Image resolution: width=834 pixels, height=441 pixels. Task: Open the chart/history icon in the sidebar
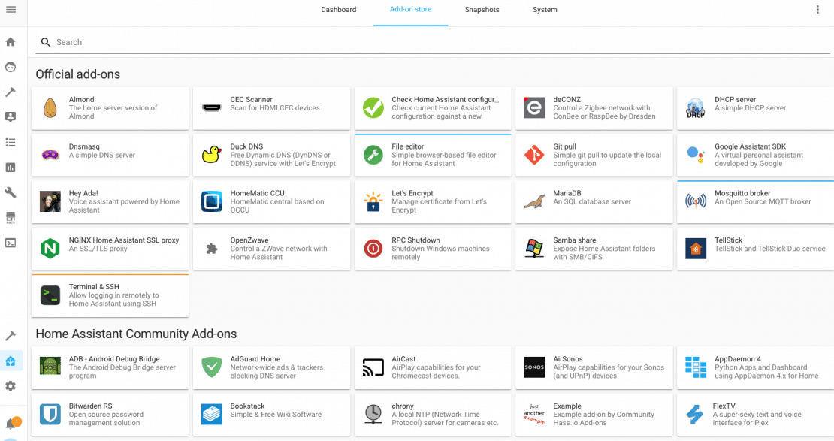point(11,167)
